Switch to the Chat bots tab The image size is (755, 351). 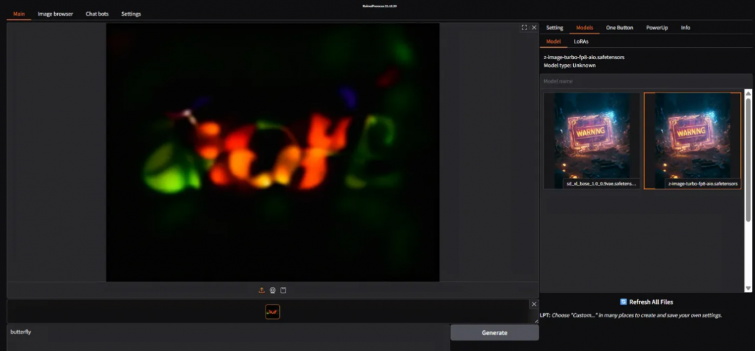click(97, 14)
